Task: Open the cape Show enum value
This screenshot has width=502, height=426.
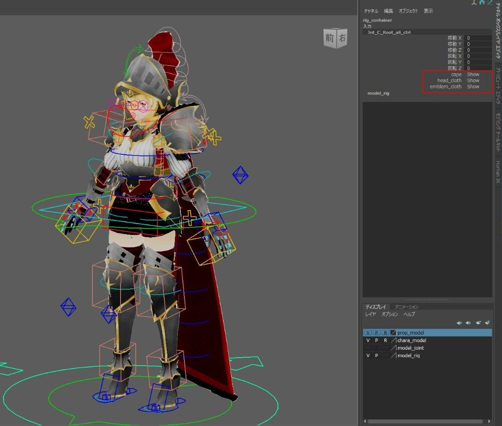Action: pyautogui.click(x=473, y=74)
